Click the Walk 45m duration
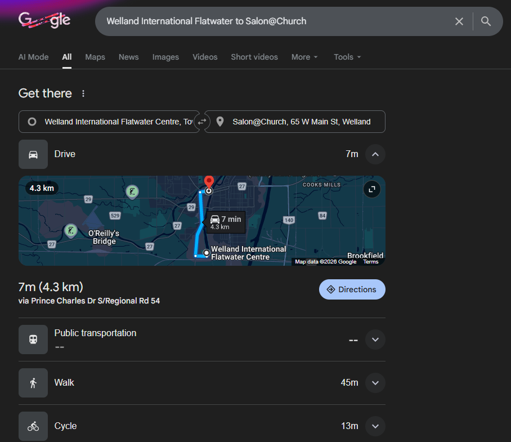Image resolution: width=511 pixels, height=442 pixels. [x=349, y=383]
